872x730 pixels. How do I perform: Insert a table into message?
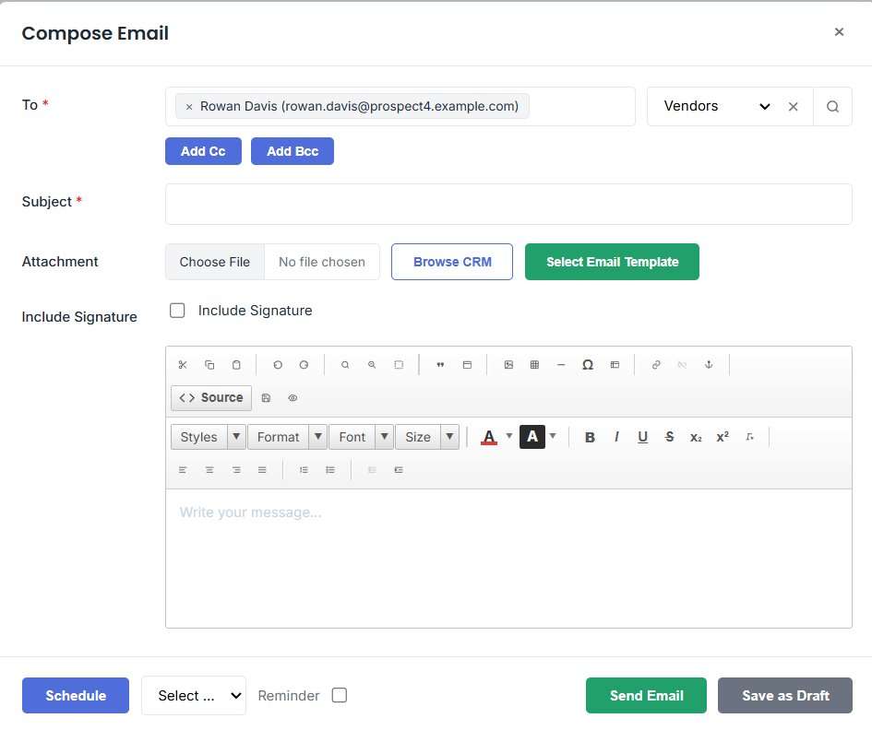tap(534, 365)
